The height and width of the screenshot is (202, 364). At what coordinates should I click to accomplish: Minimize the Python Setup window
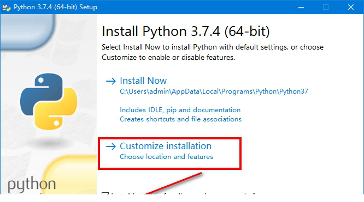[x=301, y=7]
